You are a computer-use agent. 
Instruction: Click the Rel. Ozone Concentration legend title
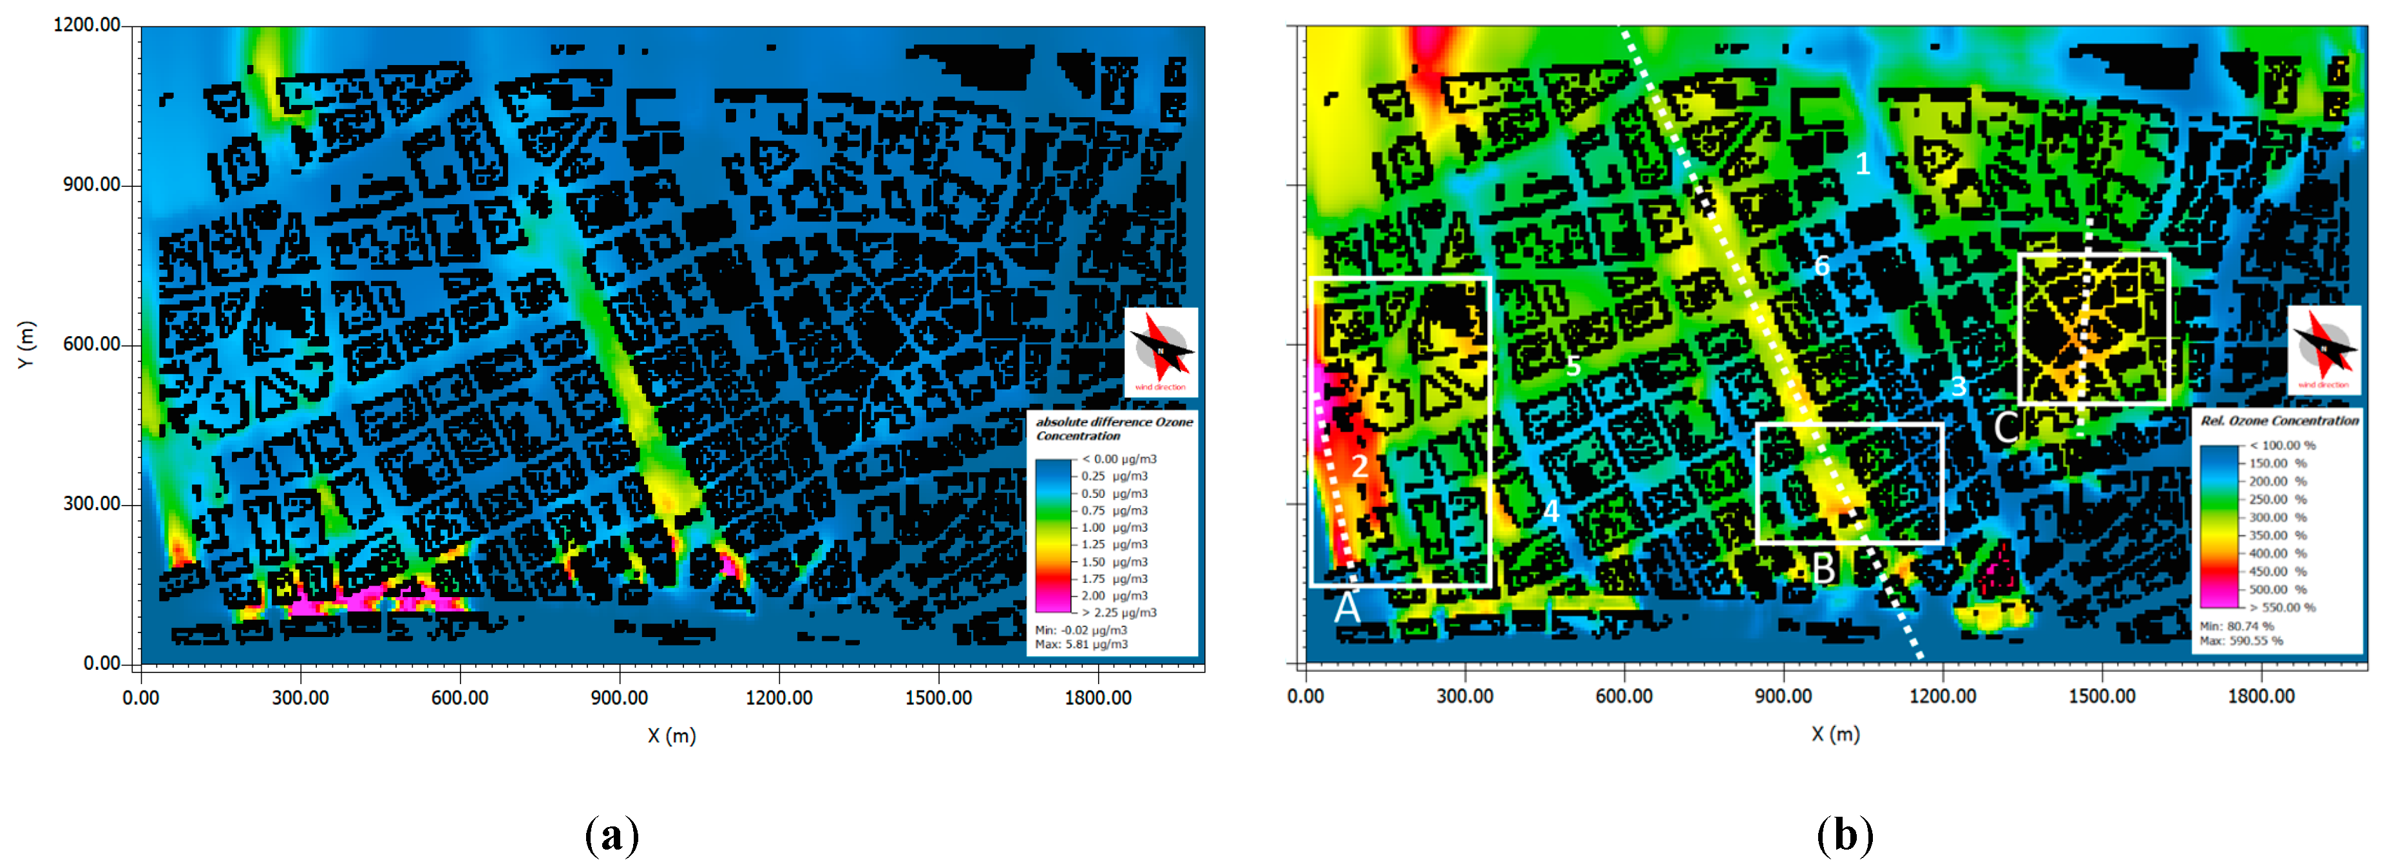pos(2279,421)
